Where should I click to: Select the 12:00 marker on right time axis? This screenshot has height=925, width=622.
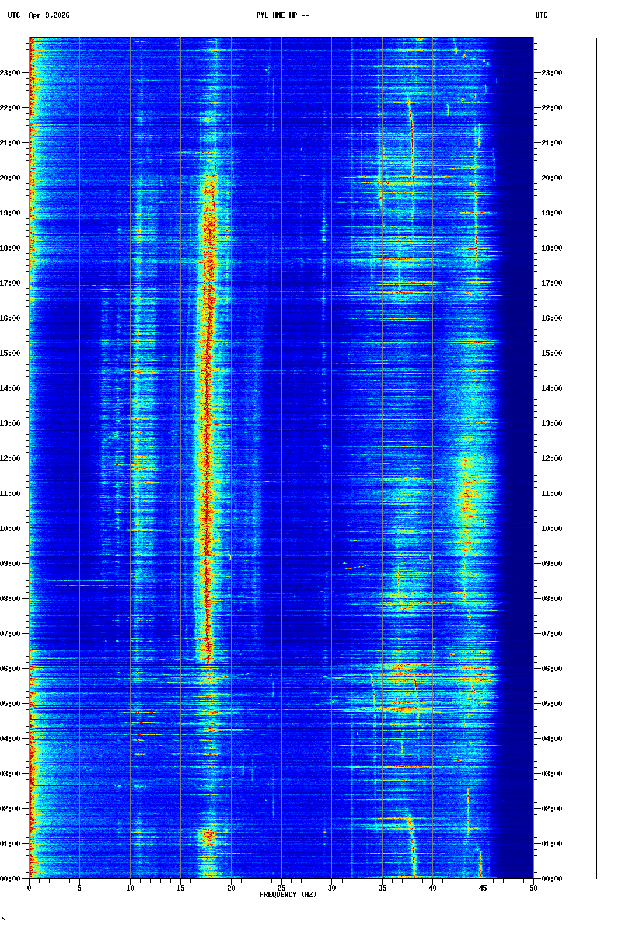(x=551, y=458)
